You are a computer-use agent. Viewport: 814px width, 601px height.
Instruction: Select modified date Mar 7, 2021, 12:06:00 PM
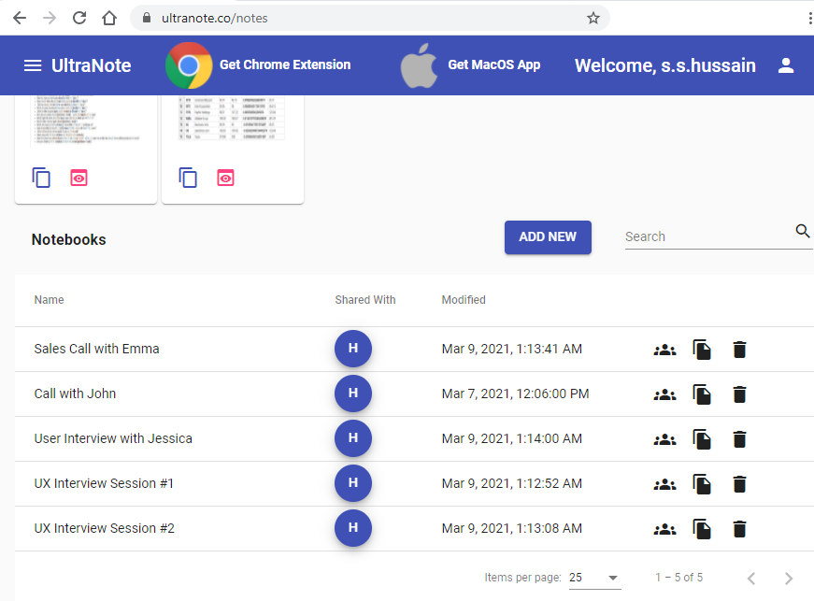tap(516, 394)
